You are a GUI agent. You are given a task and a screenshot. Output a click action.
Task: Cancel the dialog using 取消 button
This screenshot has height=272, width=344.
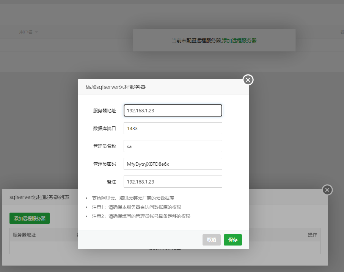[x=212, y=240]
